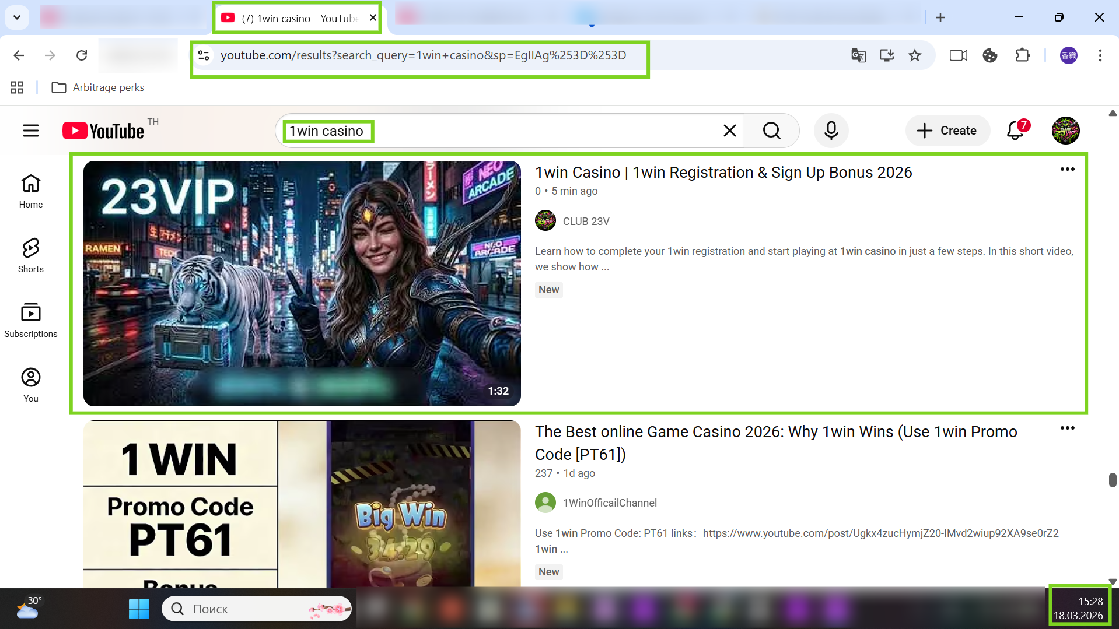The image size is (1119, 629).
Task: Open YouTube notifications bell
Action: [x=1016, y=131]
